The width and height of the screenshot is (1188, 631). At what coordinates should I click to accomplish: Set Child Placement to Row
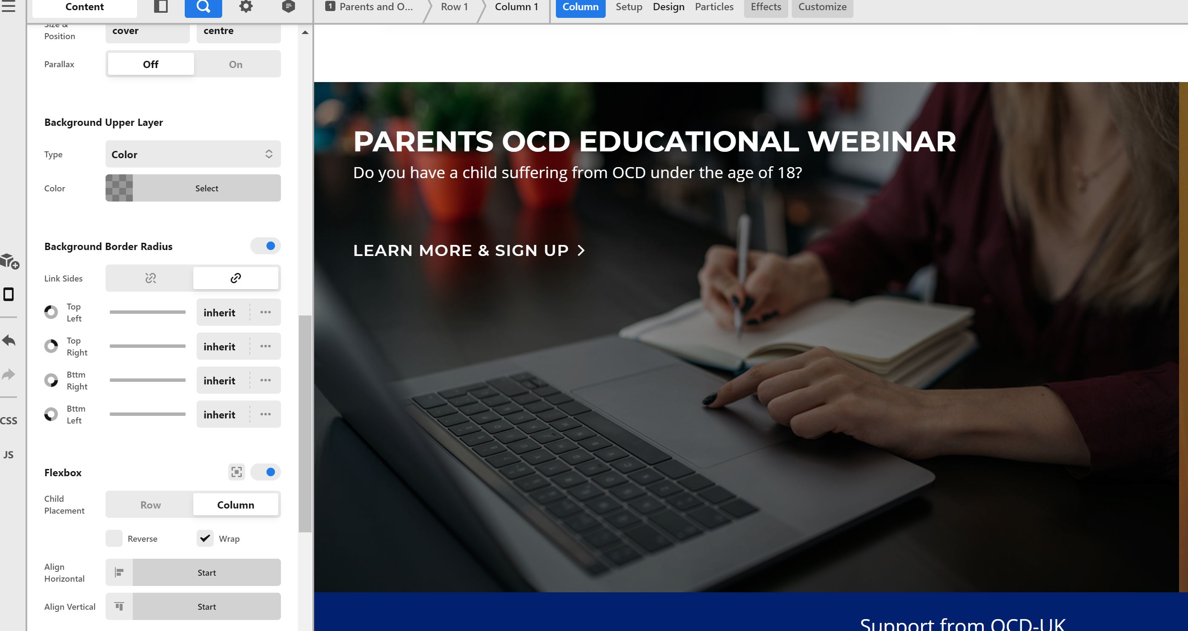(x=150, y=505)
